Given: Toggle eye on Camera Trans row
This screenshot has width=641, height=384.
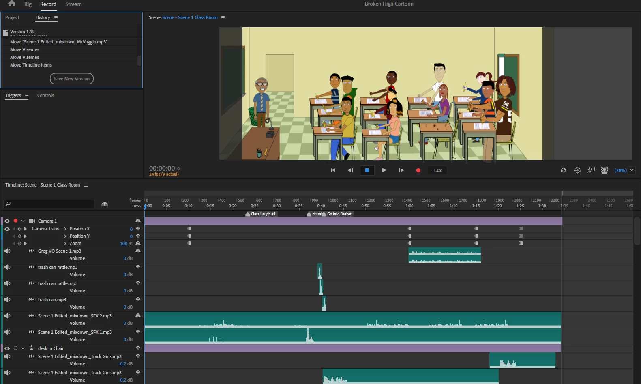Looking at the screenshot, I should (x=7, y=229).
